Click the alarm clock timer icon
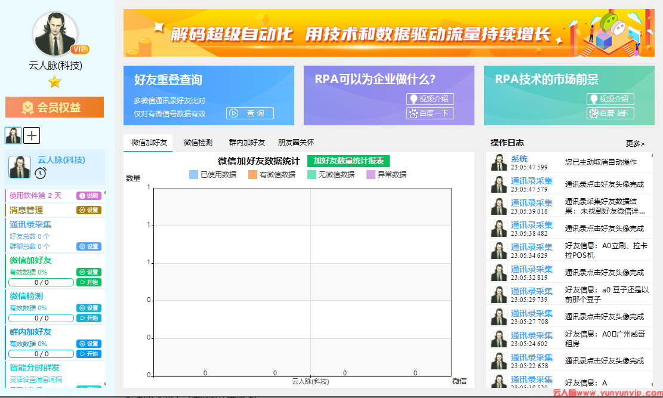The width and height of the screenshot is (663, 398). pyautogui.click(x=41, y=173)
